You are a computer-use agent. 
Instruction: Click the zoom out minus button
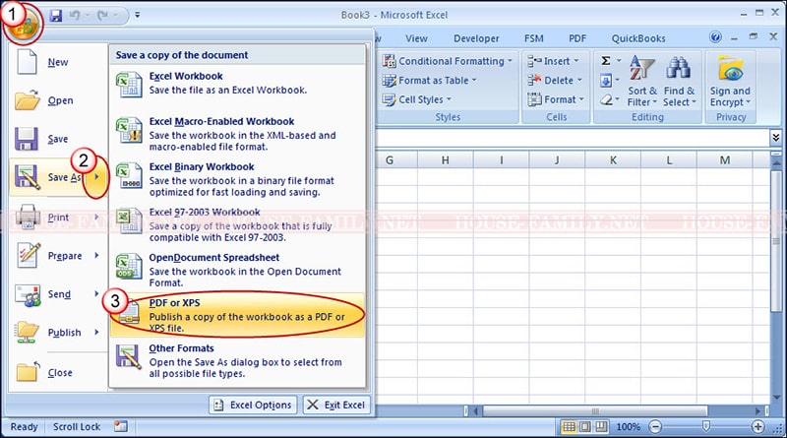point(655,427)
